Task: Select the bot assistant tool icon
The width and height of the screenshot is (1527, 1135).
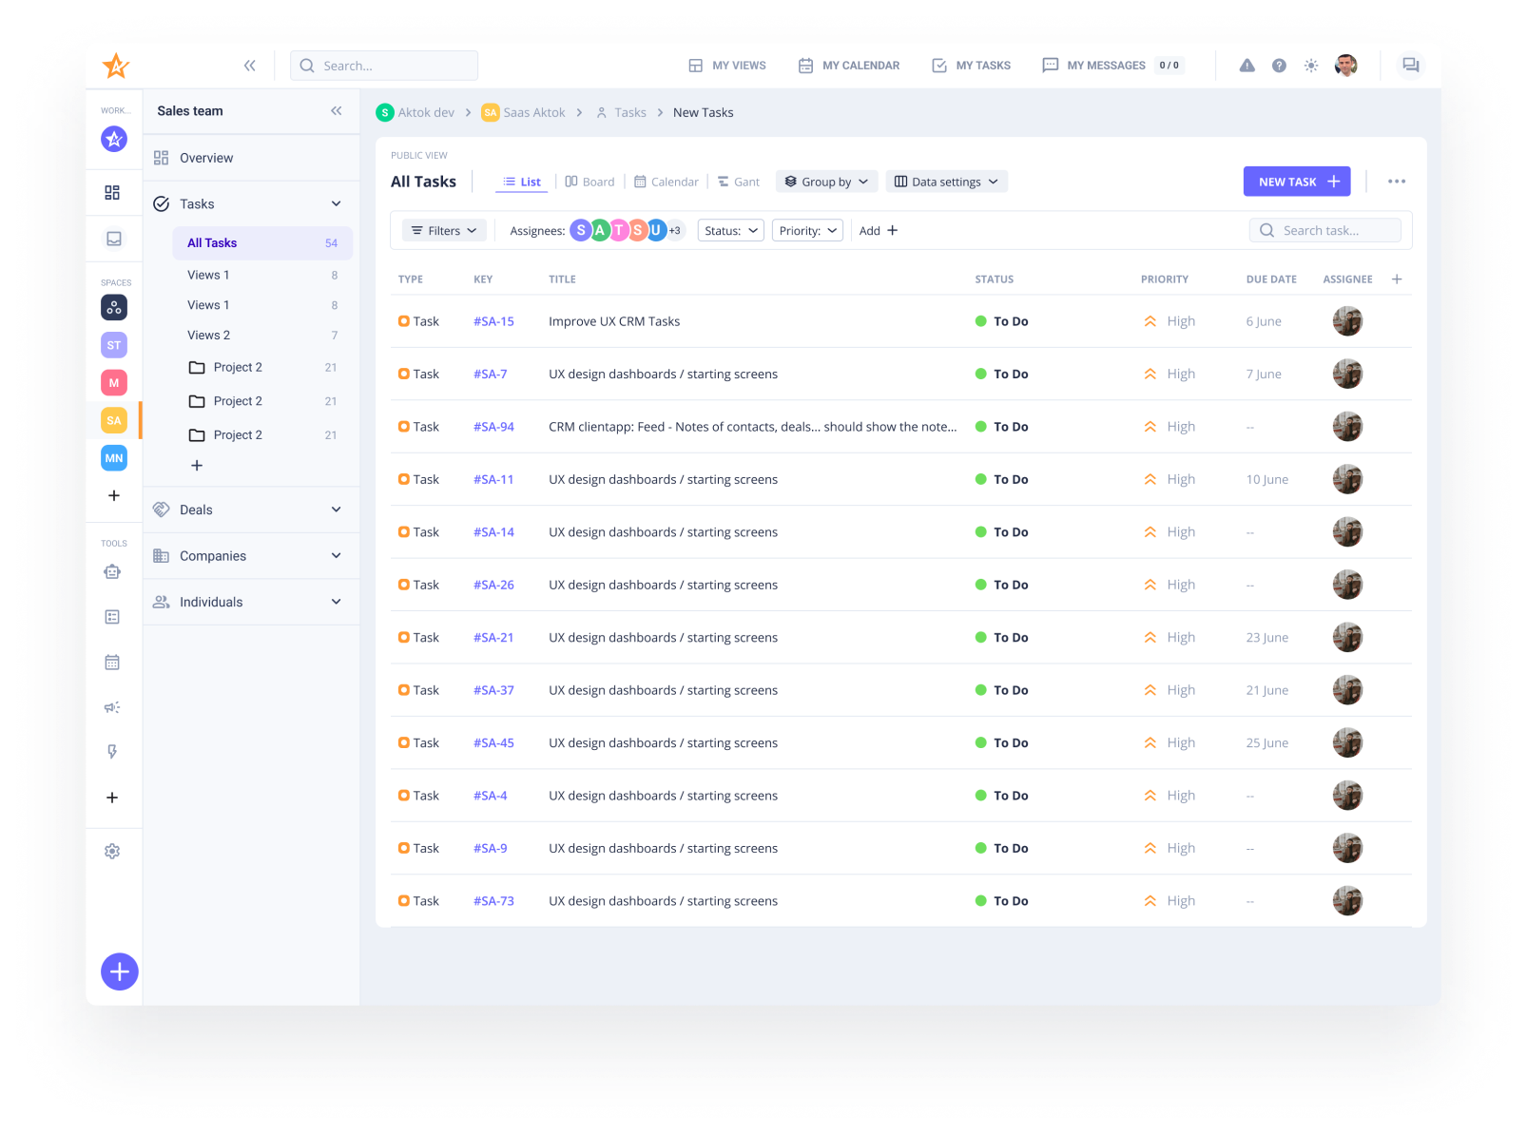Action: click(113, 571)
